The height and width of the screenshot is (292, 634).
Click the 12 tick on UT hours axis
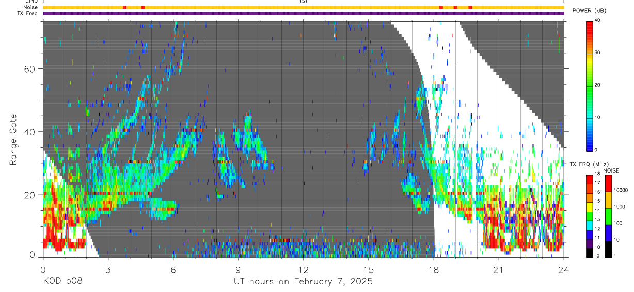[303, 269]
